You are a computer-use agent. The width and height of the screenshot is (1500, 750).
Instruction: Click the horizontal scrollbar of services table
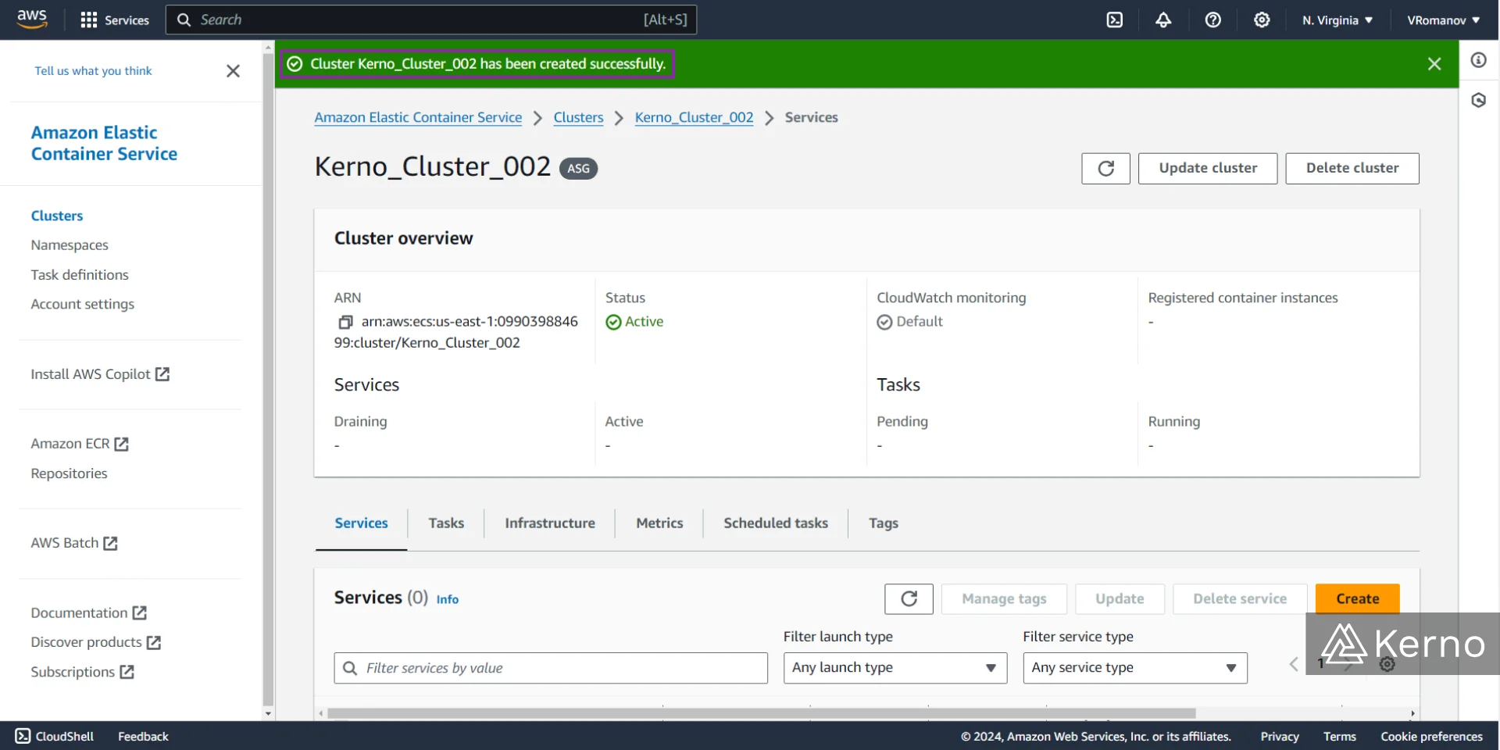(762, 713)
